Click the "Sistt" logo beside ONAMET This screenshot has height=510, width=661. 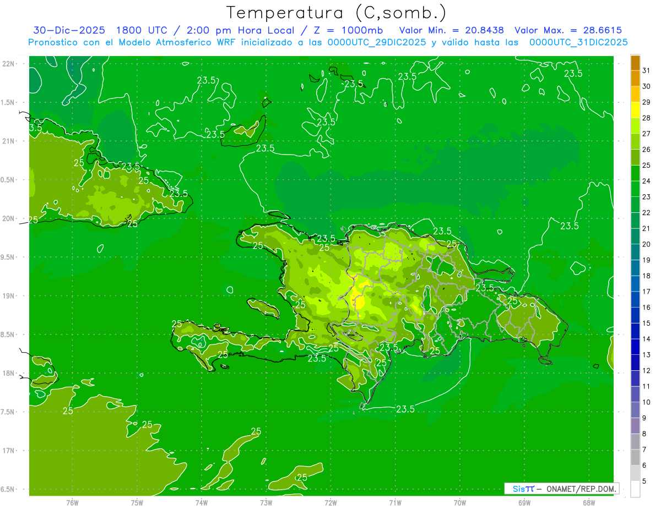523,488
